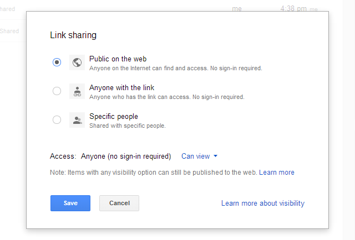Image resolution: width=355 pixels, height=240 pixels.
Task: Select the Public on the web radio button
Action: (x=57, y=62)
